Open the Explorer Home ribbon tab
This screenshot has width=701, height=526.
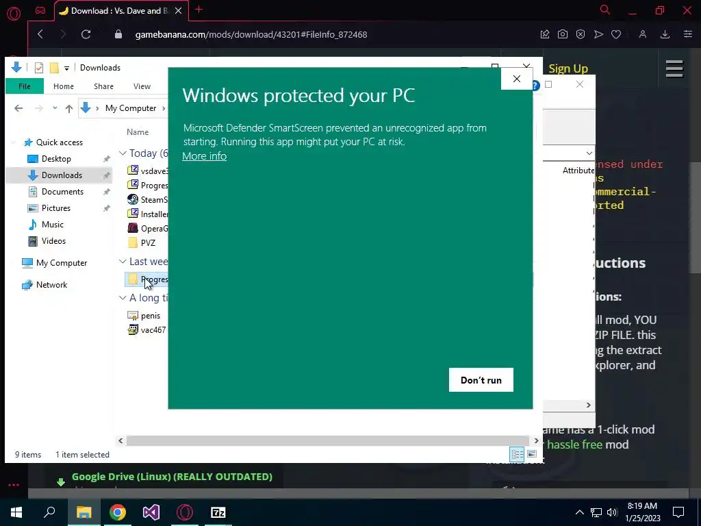tap(64, 86)
